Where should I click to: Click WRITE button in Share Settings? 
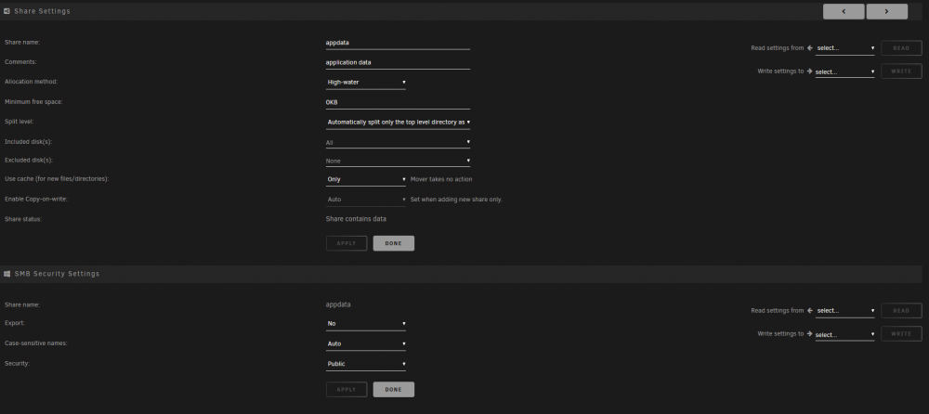coord(901,71)
